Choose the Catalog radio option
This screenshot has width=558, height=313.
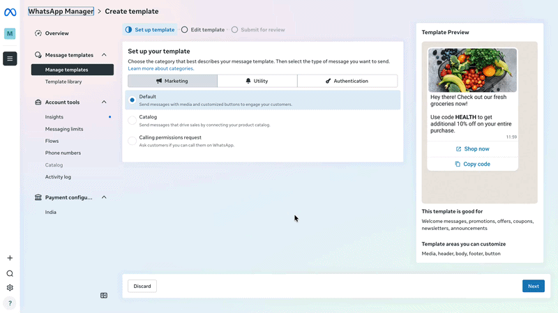coord(132,120)
